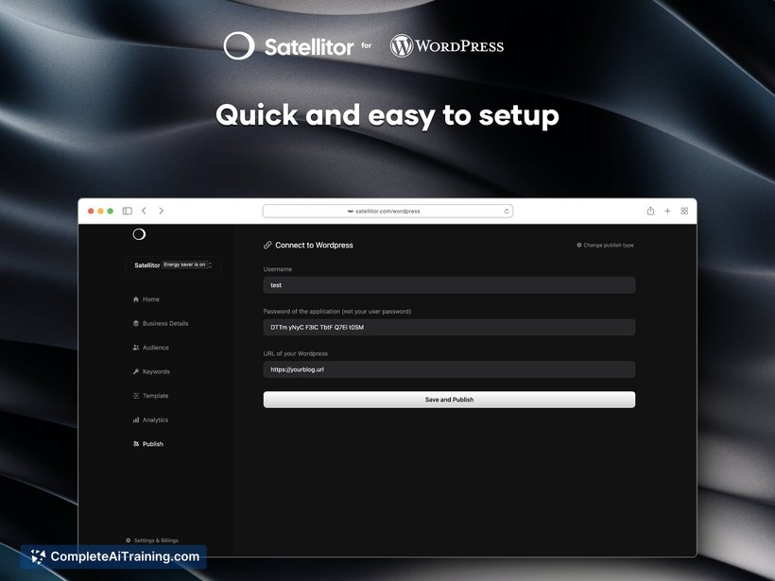Open the Template section

pyautogui.click(x=151, y=396)
